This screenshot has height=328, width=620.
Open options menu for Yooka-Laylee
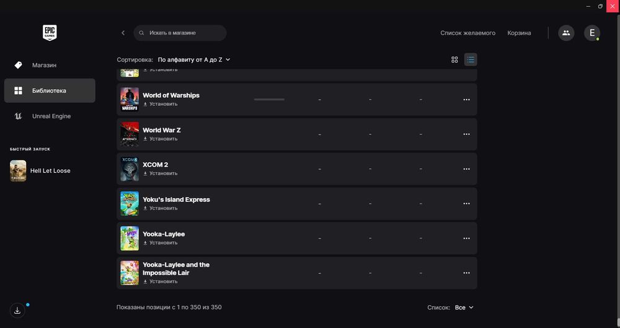[x=466, y=238]
